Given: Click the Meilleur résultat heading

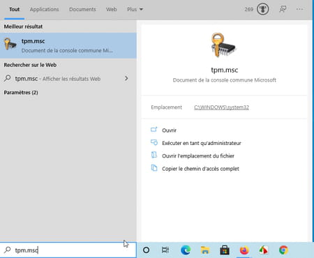Looking at the screenshot, I should pos(23,26).
